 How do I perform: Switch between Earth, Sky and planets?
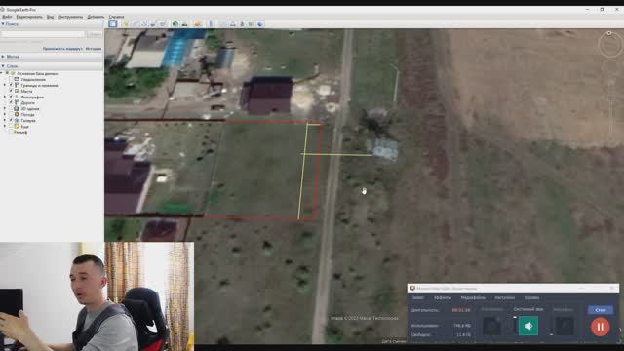click(x=197, y=24)
